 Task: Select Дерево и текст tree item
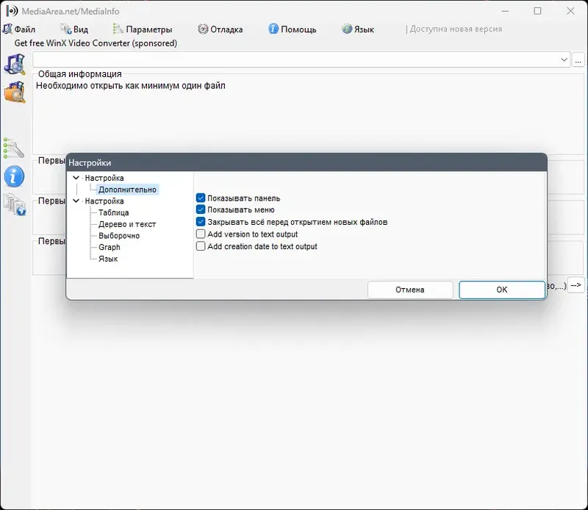point(127,224)
